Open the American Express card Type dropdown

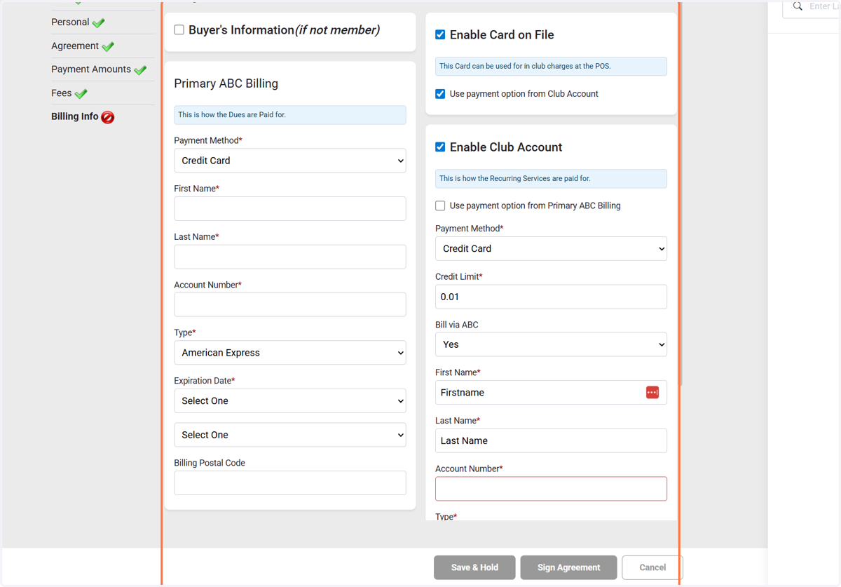290,353
